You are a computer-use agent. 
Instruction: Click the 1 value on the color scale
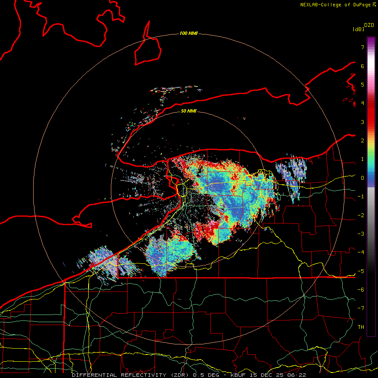click(x=362, y=159)
